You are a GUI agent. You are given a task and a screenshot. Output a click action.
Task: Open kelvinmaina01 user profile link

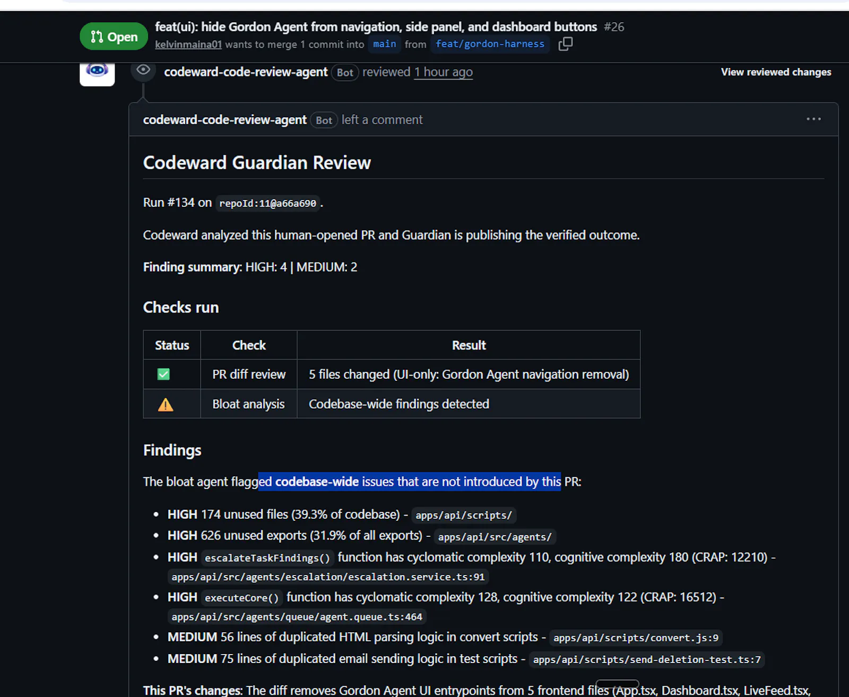pyautogui.click(x=188, y=45)
